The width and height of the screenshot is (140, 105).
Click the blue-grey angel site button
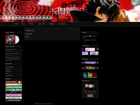pyautogui.click(x=94, y=53)
